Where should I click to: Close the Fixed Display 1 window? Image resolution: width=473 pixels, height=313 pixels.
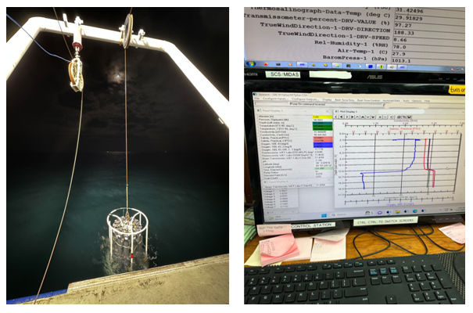[327, 111]
